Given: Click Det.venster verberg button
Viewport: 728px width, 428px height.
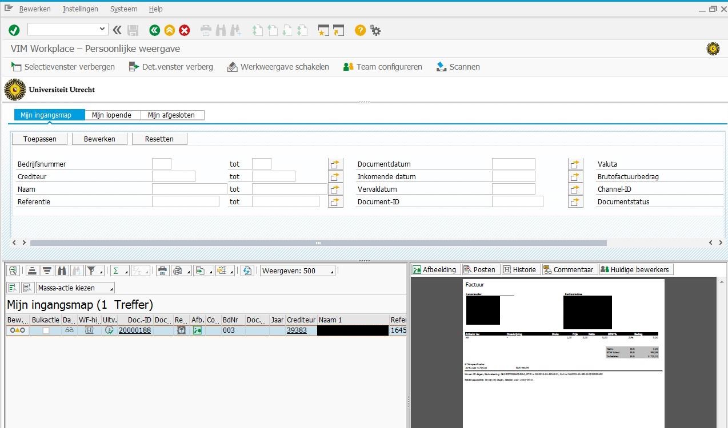Looking at the screenshot, I should click(x=171, y=67).
